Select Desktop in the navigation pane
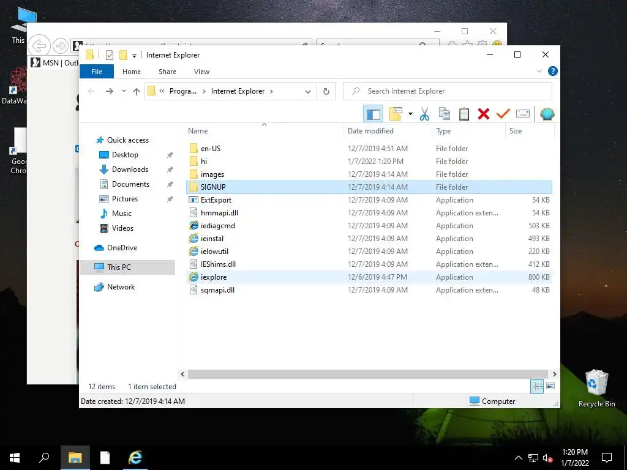627x470 pixels. pos(125,155)
